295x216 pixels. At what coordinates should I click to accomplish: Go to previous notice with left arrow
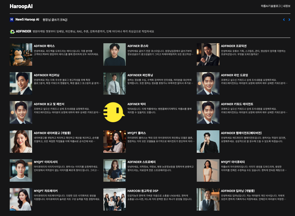click(x=284, y=20)
